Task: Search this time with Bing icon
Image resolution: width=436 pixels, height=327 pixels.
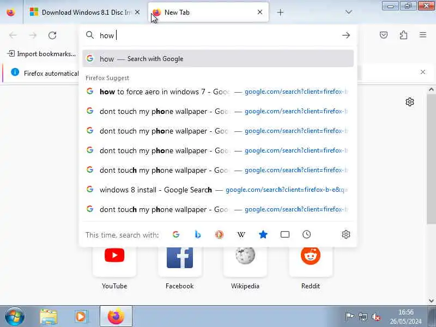Action: click(x=198, y=235)
